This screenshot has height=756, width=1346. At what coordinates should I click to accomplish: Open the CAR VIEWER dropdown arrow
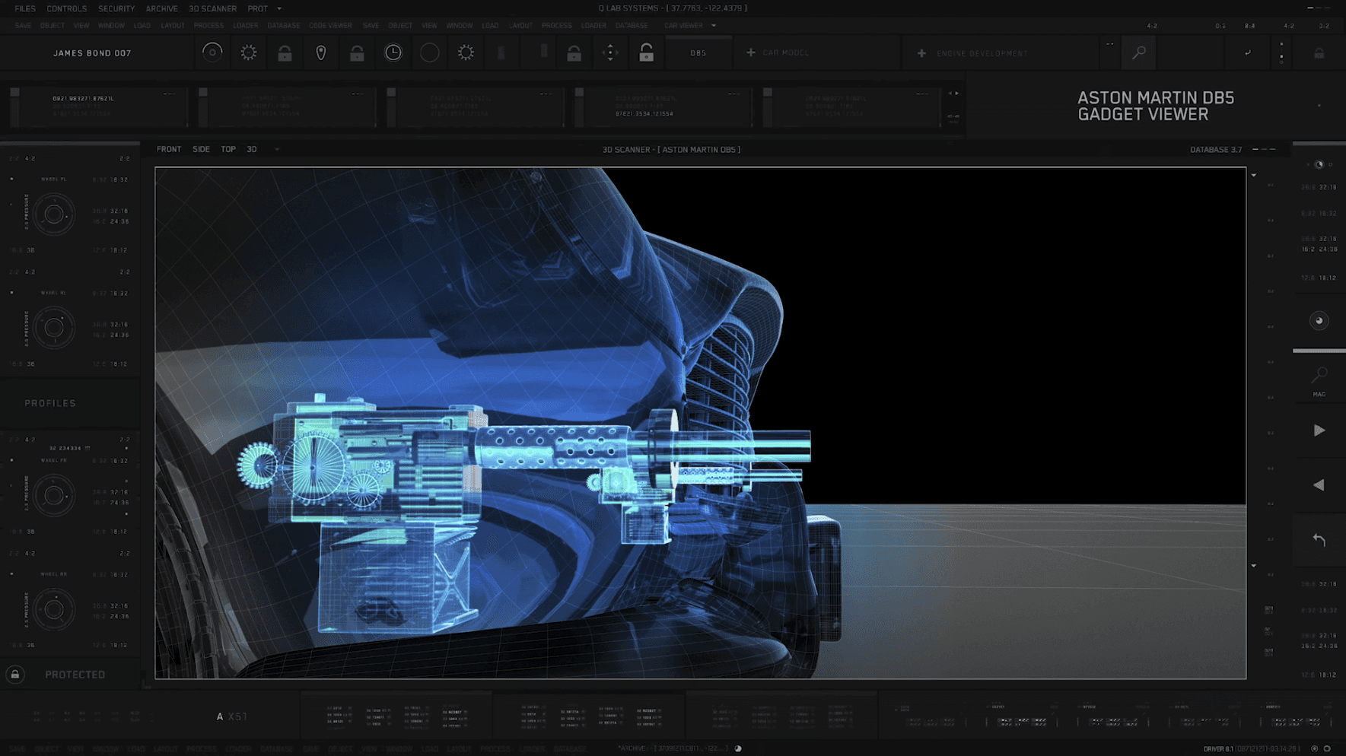click(714, 26)
